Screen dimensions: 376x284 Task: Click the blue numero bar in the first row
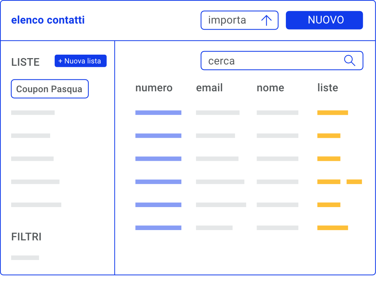coord(158,112)
